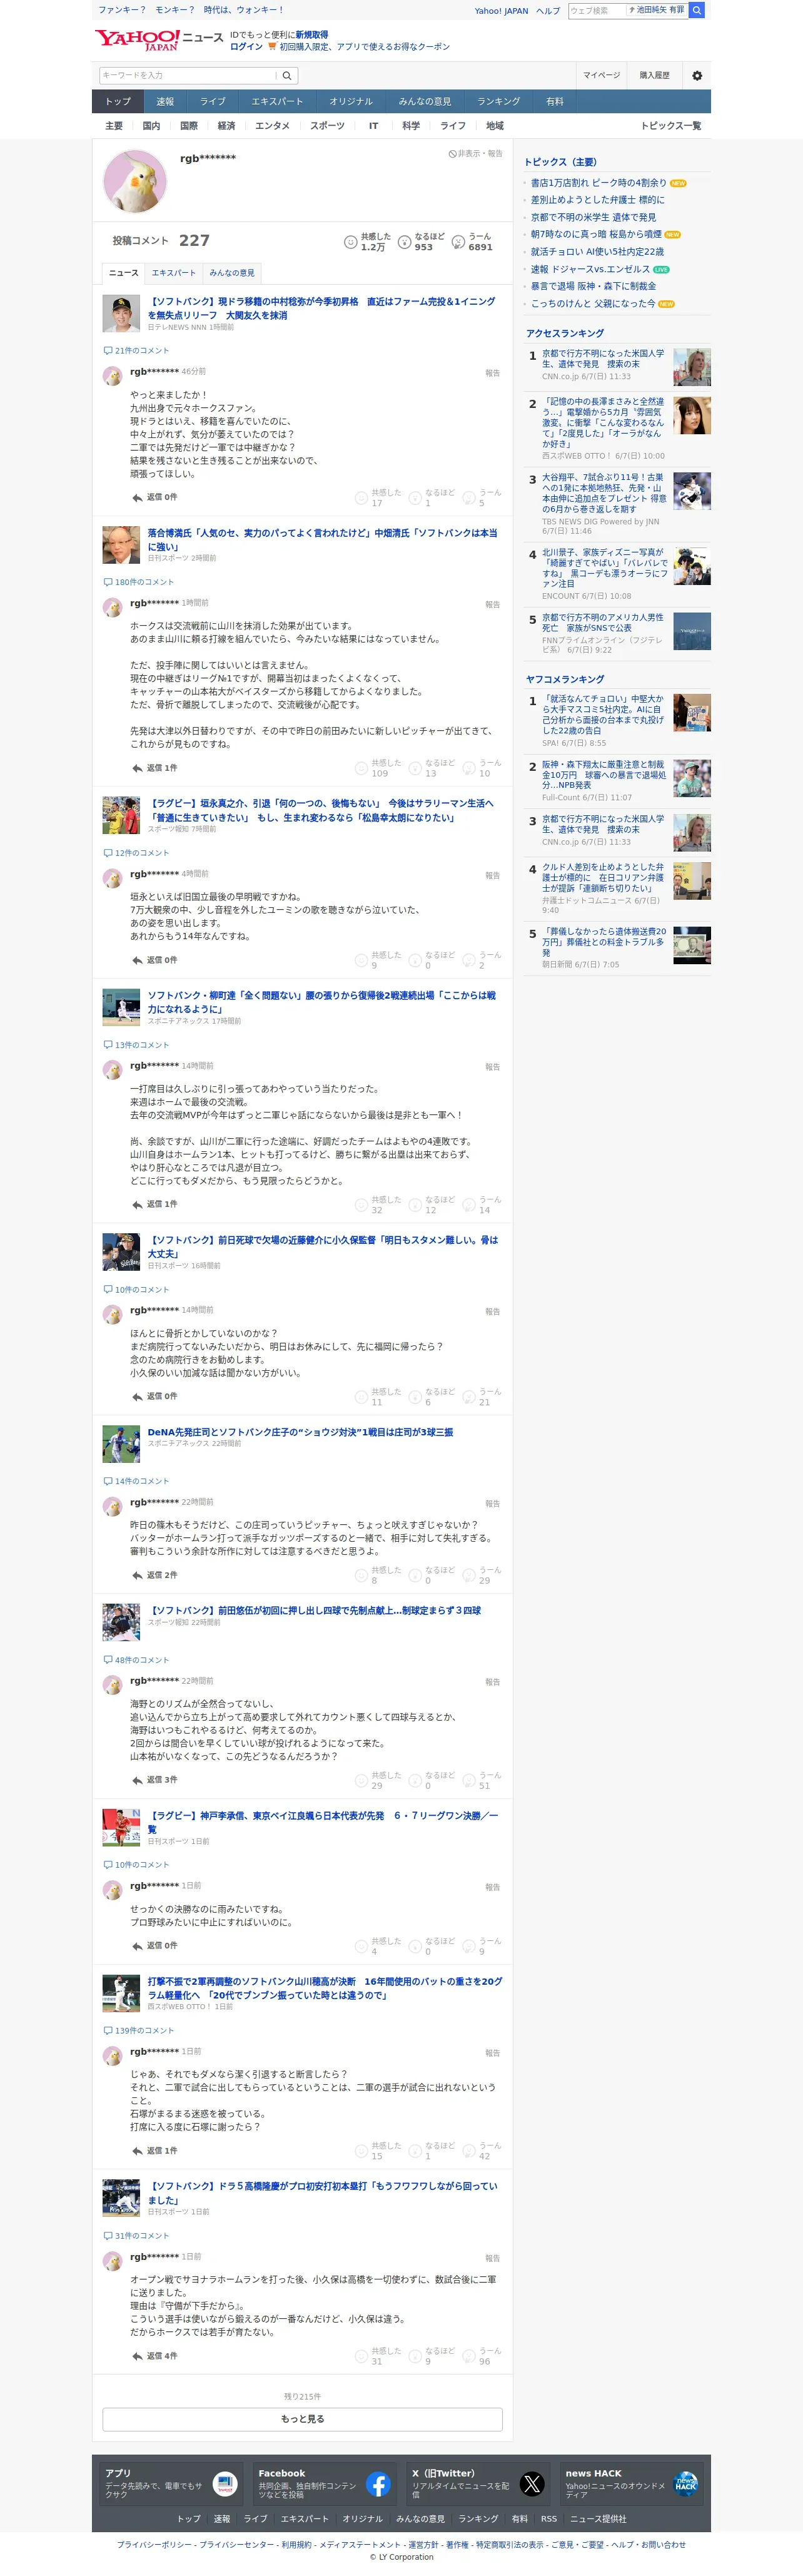This screenshot has width=803, height=2576.
Task: Click the 共感した smiley icon showing 109
Action: [362, 768]
